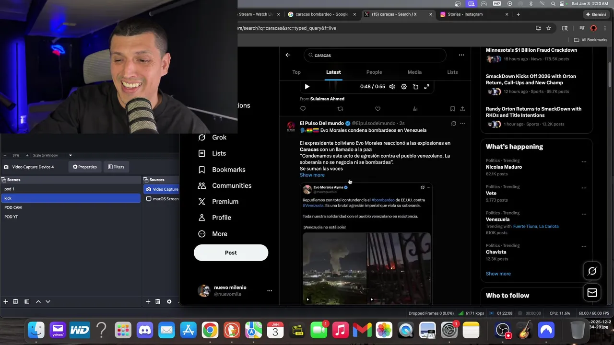Open Vete trend options menu
The height and width of the screenshot is (345, 614).
584,188
